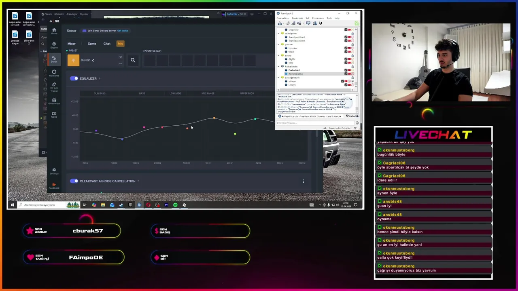
Task: Click the yellow-green equalizer band point
Action: tap(235, 134)
